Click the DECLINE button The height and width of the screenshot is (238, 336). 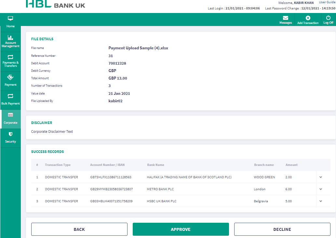pyautogui.click(x=282, y=229)
